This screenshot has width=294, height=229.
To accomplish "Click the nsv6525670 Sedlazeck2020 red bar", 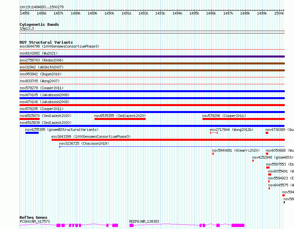I will coord(30,119).
